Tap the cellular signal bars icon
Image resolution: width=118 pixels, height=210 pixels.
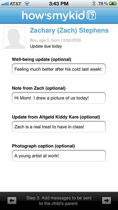click(x=5, y=4)
